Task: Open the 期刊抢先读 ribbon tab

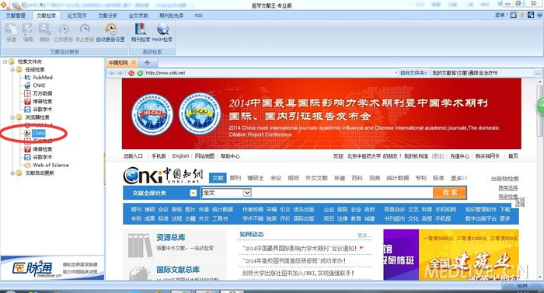Action: click(171, 16)
